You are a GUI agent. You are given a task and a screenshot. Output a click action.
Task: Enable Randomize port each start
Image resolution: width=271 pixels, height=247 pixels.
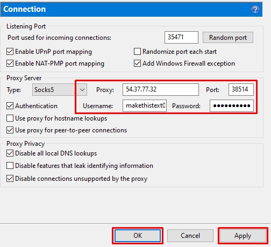tap(137, 52)
